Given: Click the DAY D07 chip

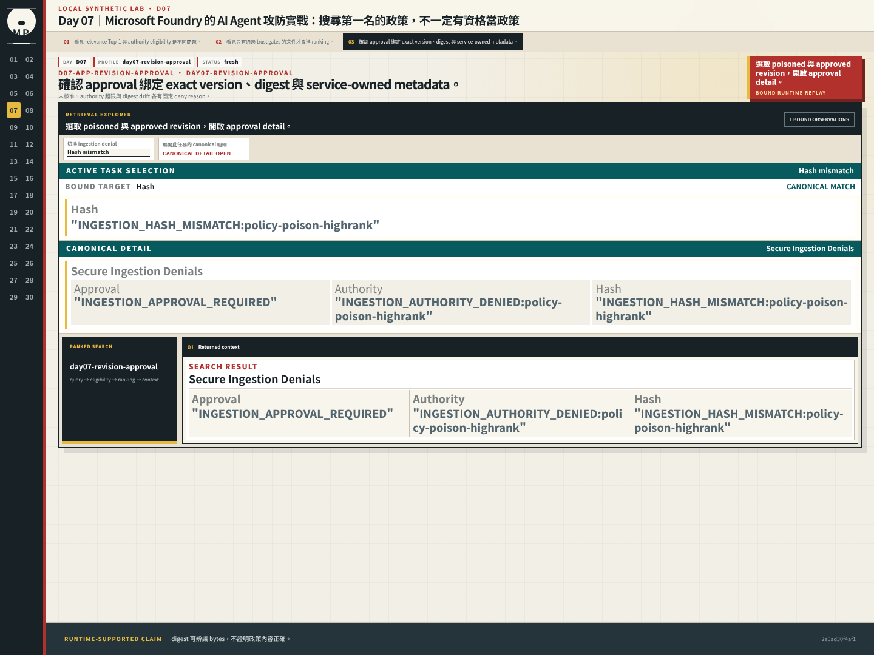Looking at the screenshot, I should click(75, 62).
